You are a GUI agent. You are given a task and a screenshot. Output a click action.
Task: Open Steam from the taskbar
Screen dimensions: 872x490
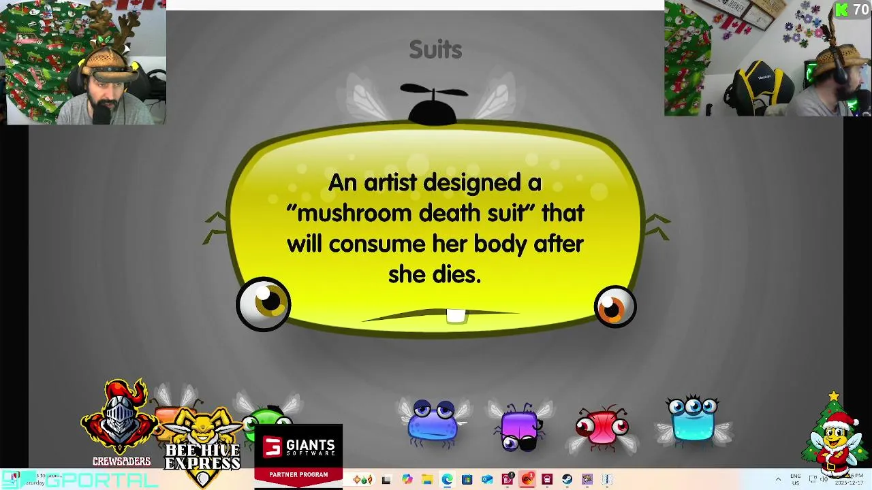[567, 480]
